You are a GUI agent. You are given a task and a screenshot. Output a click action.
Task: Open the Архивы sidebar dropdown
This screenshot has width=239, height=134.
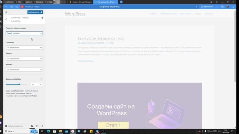coord(24,70)
